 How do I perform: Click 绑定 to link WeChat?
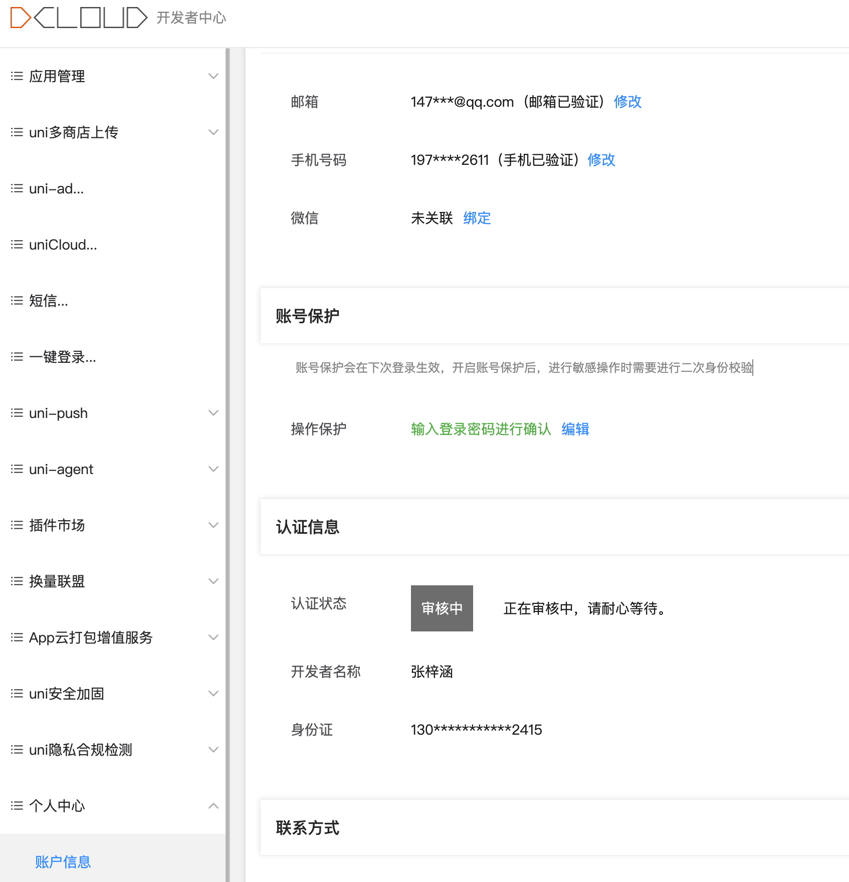click(x=477, y=218)
